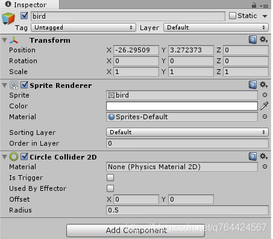273x239 pixels.
Task: Click the Inspector tab info icon
Action: [8, 4]
